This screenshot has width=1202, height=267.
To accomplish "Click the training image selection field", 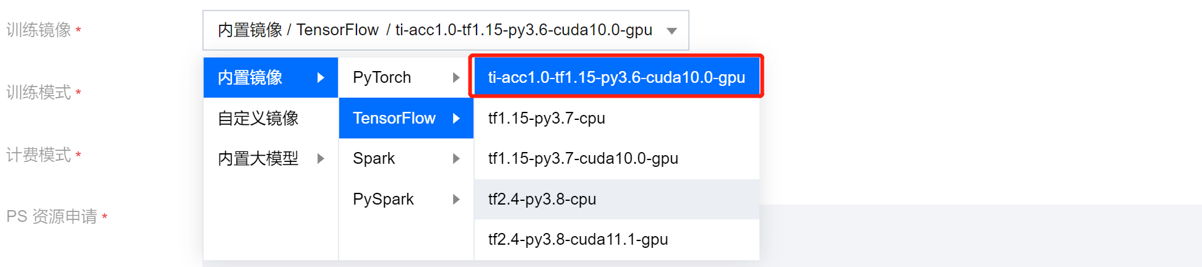I will pos(433,30).
